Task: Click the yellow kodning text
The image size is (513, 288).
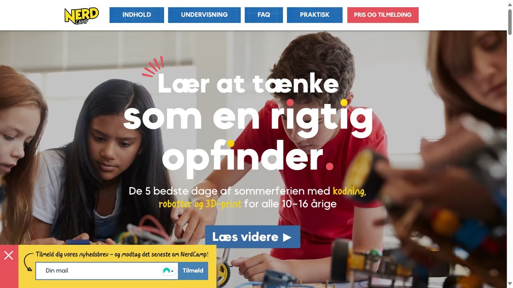Action: (x=349, y=191)
